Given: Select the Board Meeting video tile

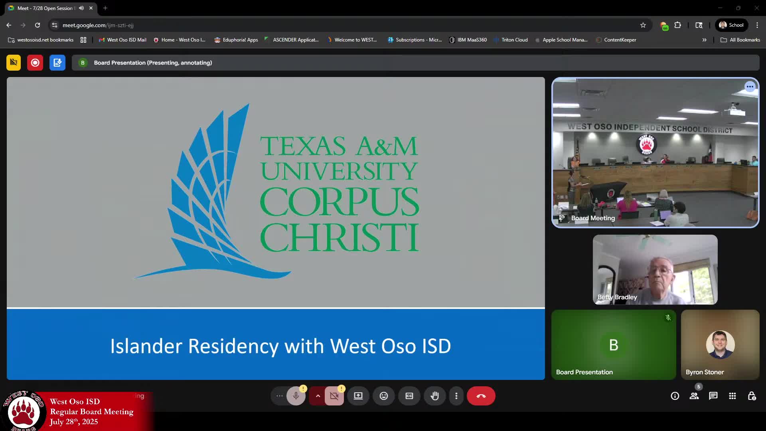Looking at the screenshot, I should [655, 152].
